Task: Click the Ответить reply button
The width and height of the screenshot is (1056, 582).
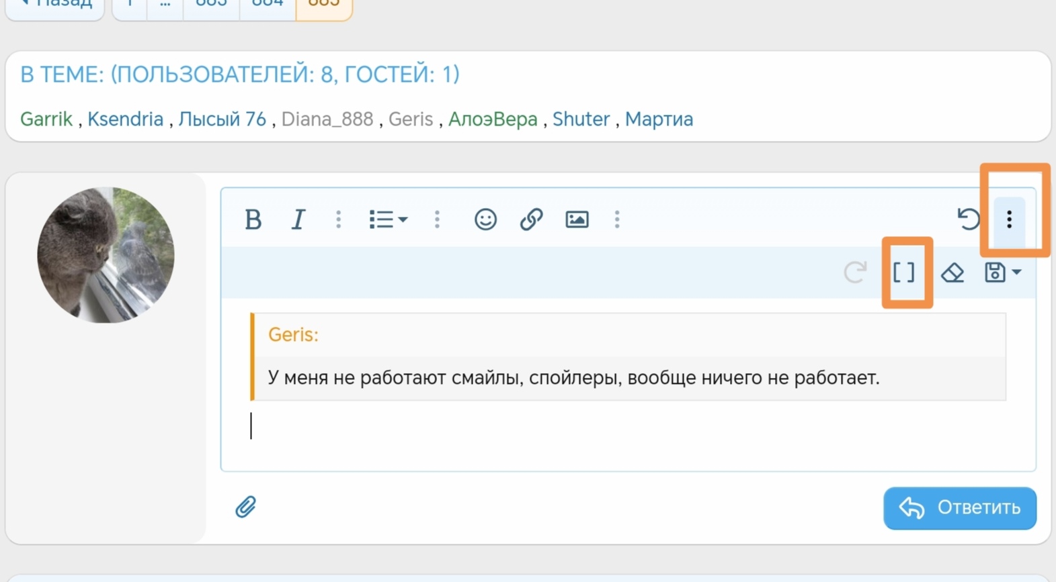Action: (x=959, y=508)
